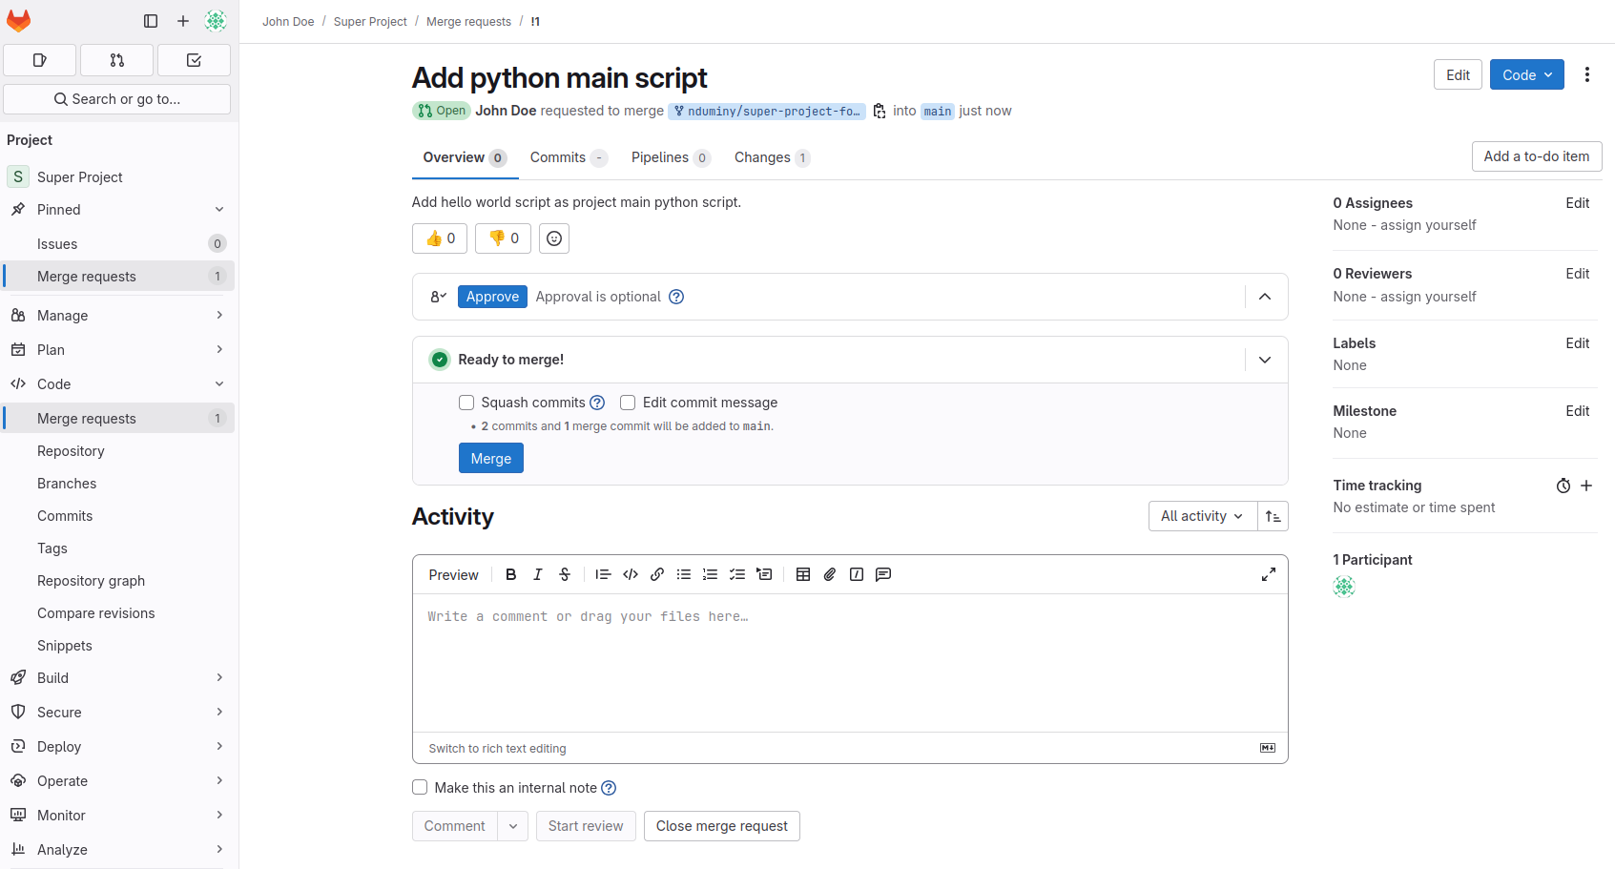Enable Make this an internal note

coord(420,787)
